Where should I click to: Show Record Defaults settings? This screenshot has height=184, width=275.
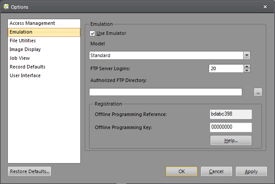(x=27, y=67)
